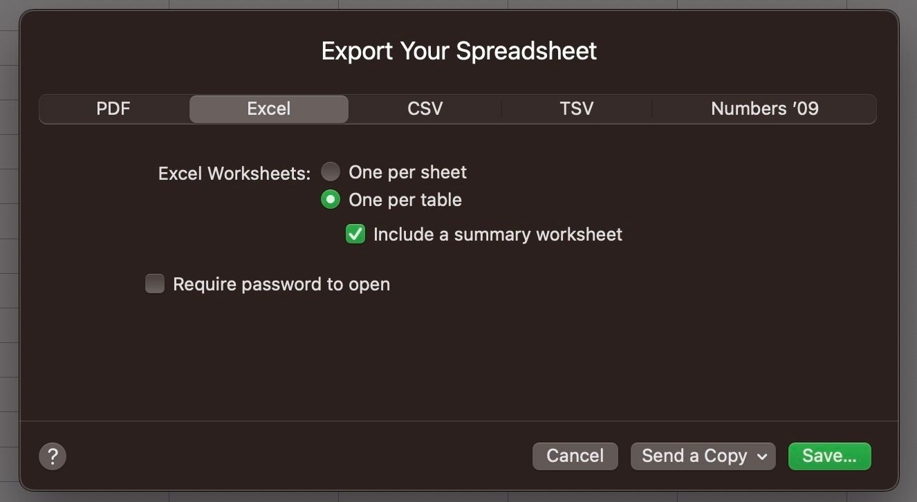
Task: Open help with the question mark icon
Action: coord(53,456)
